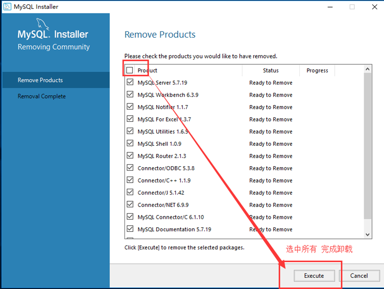Open the Remove Products step in sidebar

pos(56,80)
